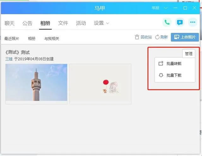Image resolution: width=202 pixels, height=156 pixels.
Task: Start a group voice call with phone icon
Action: [x=167, y=22]
